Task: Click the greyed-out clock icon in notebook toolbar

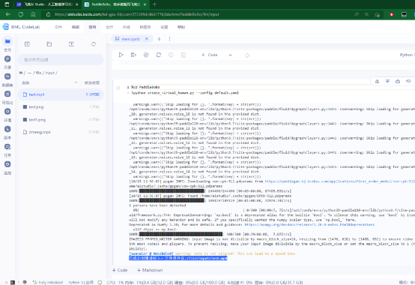Action: pyautogui.click(x=171, y=55)
